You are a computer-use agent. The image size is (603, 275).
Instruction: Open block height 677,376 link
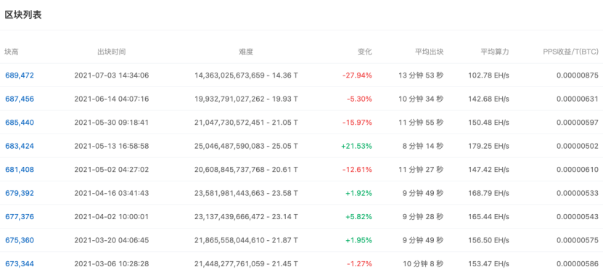pyautogui.click(x=20, y=216)
